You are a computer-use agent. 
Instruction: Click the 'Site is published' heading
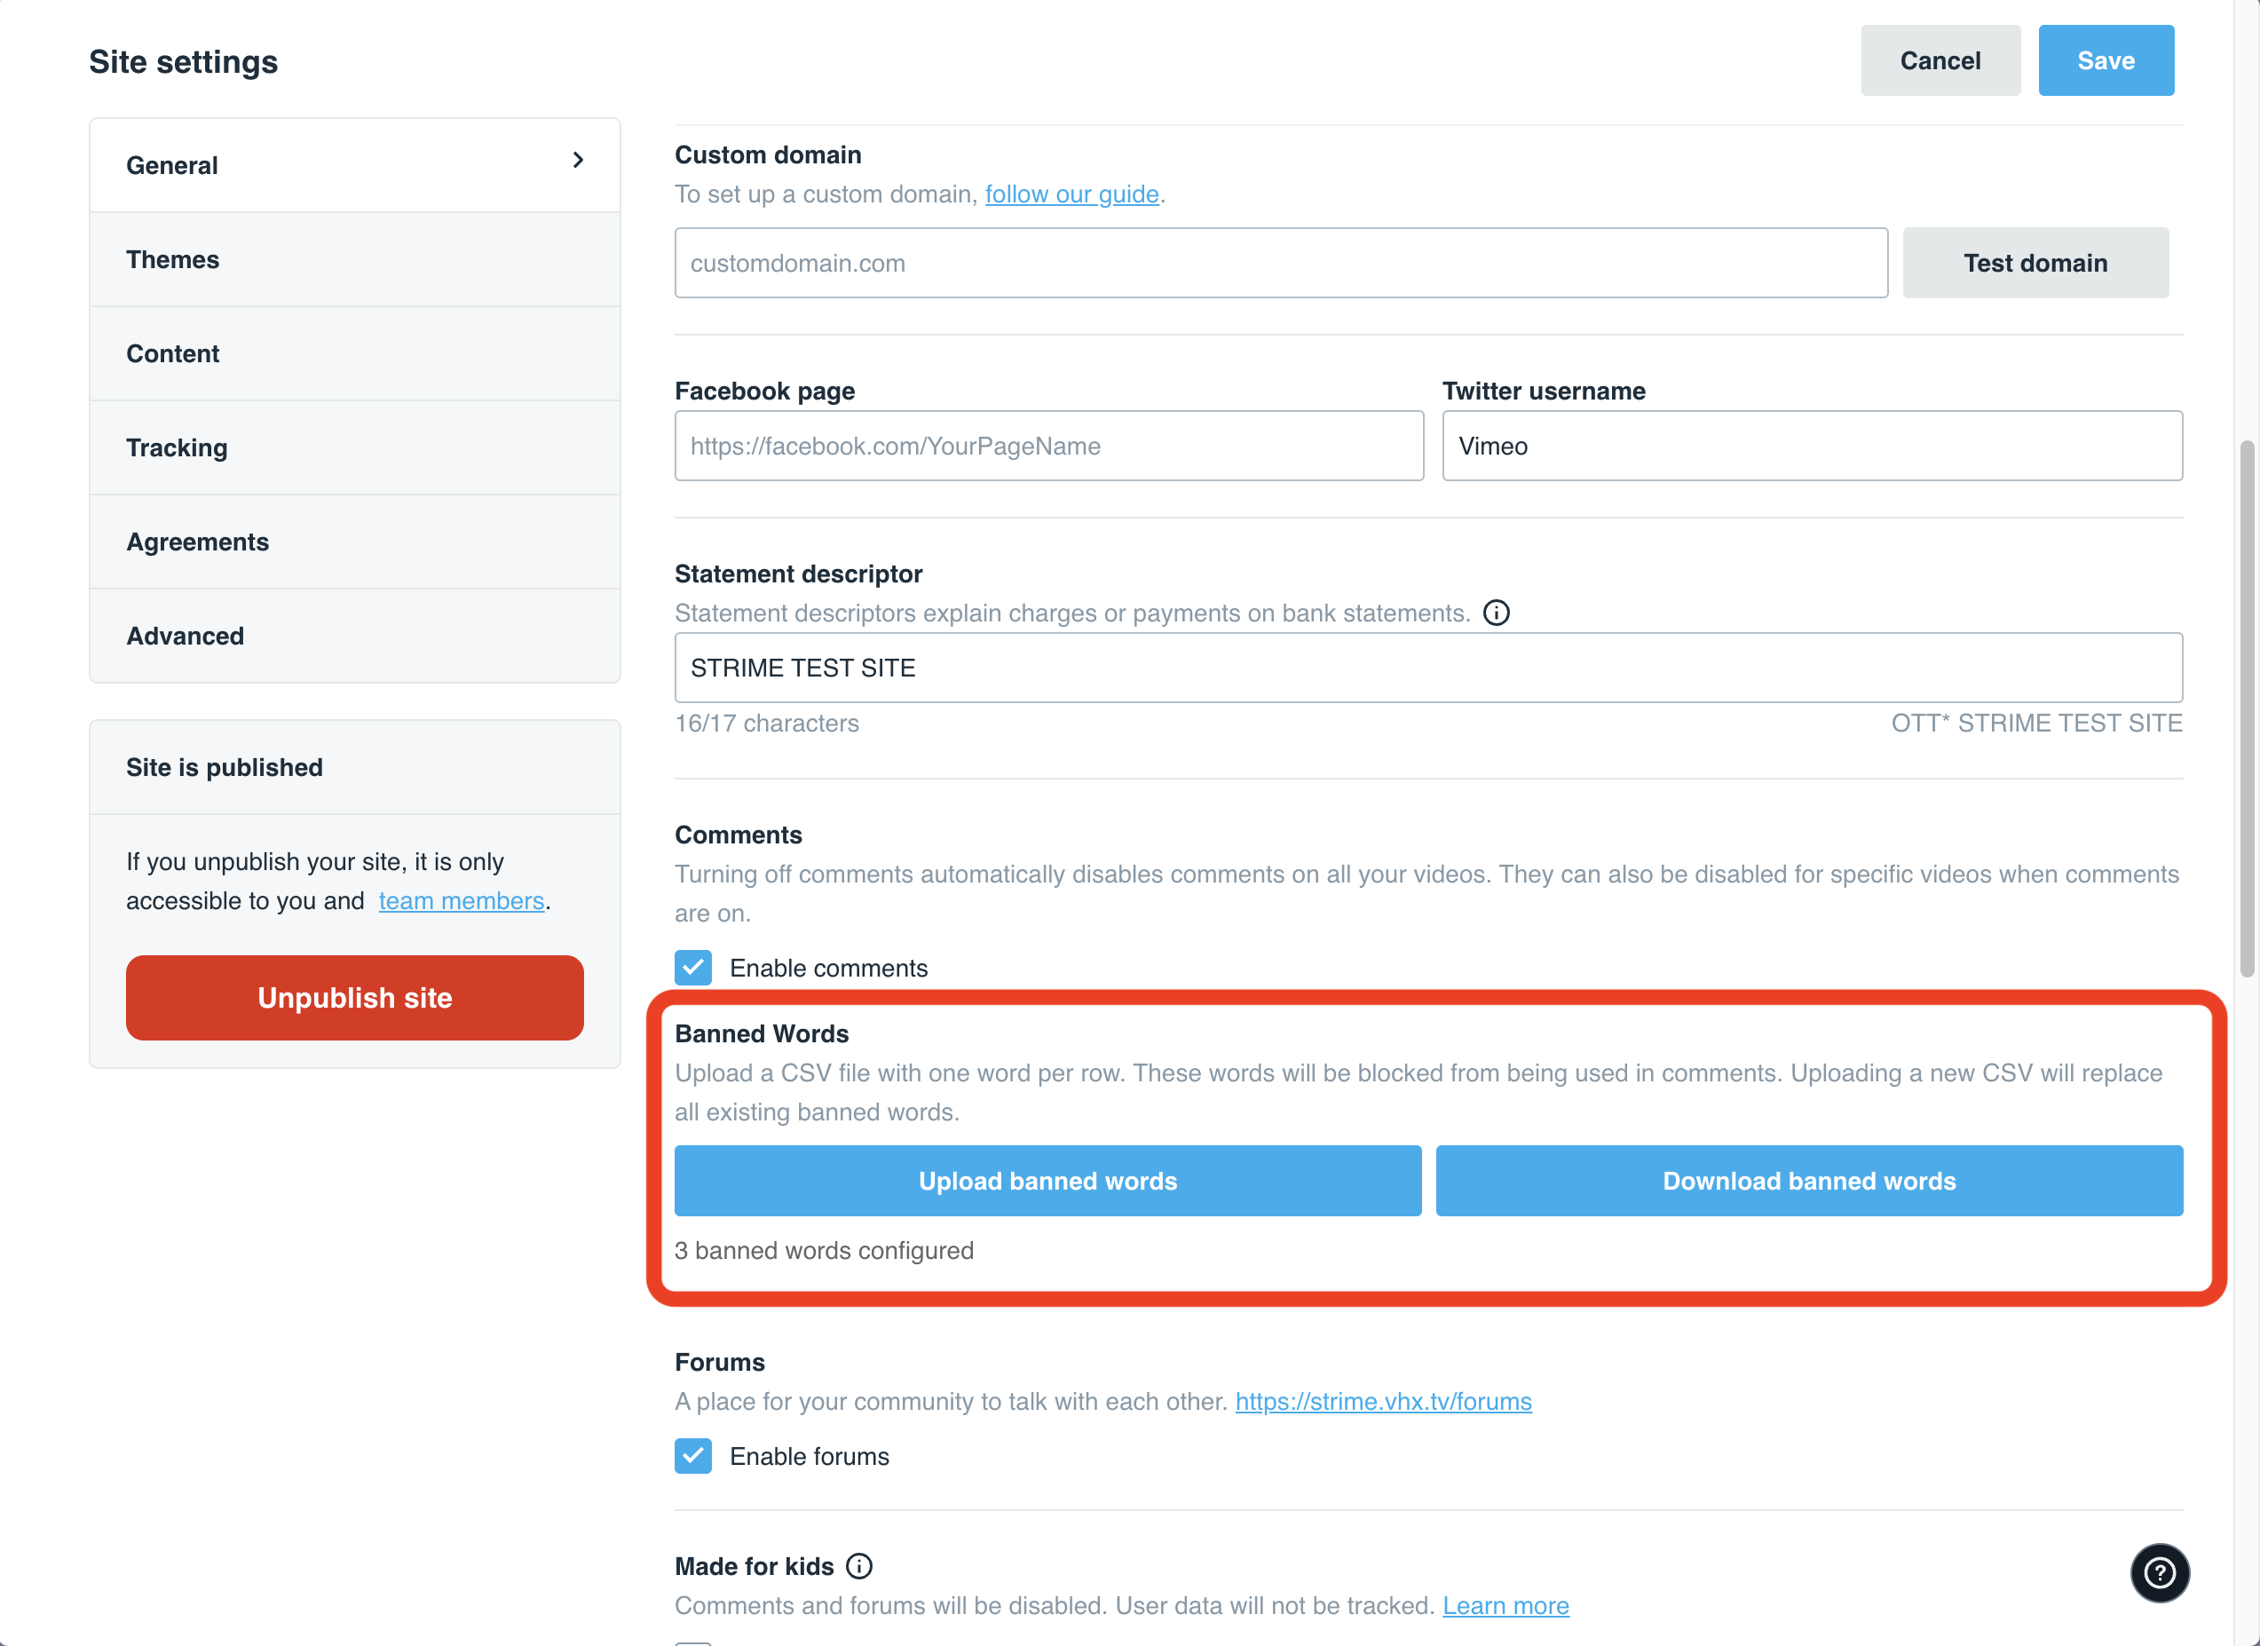pyautogui.click(x=225, y=767)
